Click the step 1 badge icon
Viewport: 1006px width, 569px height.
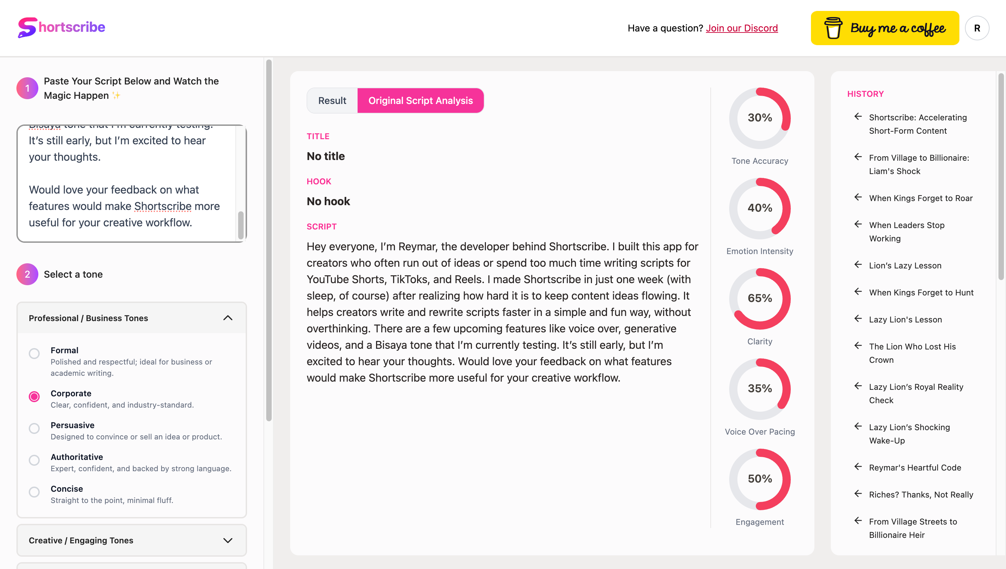pos(27,88)
